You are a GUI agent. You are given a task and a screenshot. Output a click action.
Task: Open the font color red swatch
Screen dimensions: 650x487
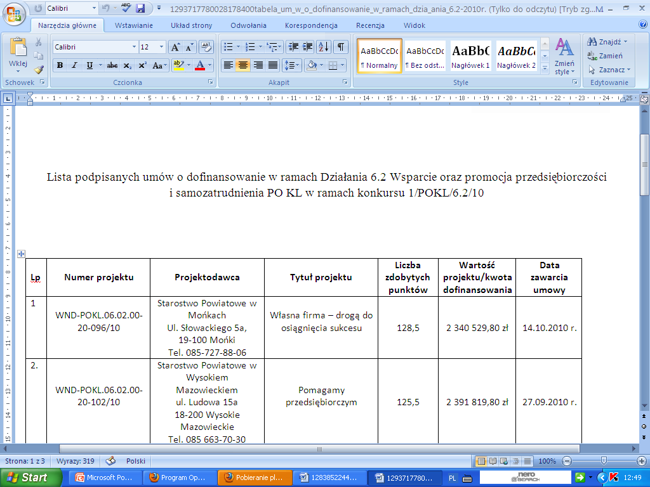click(x=200, y=65)
